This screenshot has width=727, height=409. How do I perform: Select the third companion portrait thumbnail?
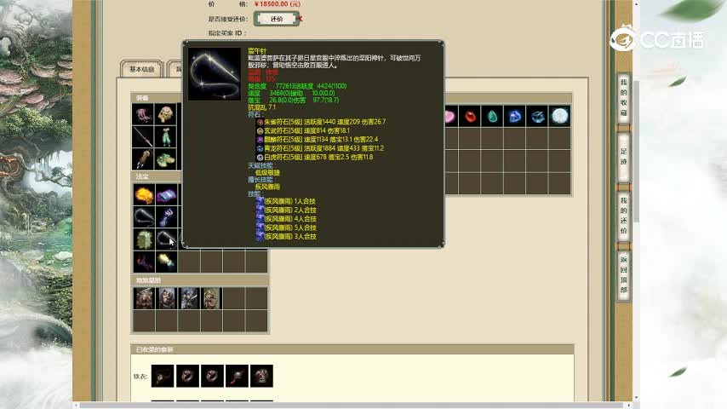coord(189,298)
